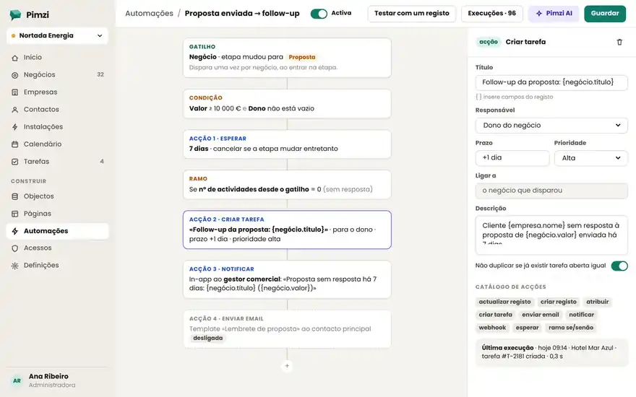Click the Proposta stage tag
Viewport: 636px width, 397px height.
(x=302, y=57)
